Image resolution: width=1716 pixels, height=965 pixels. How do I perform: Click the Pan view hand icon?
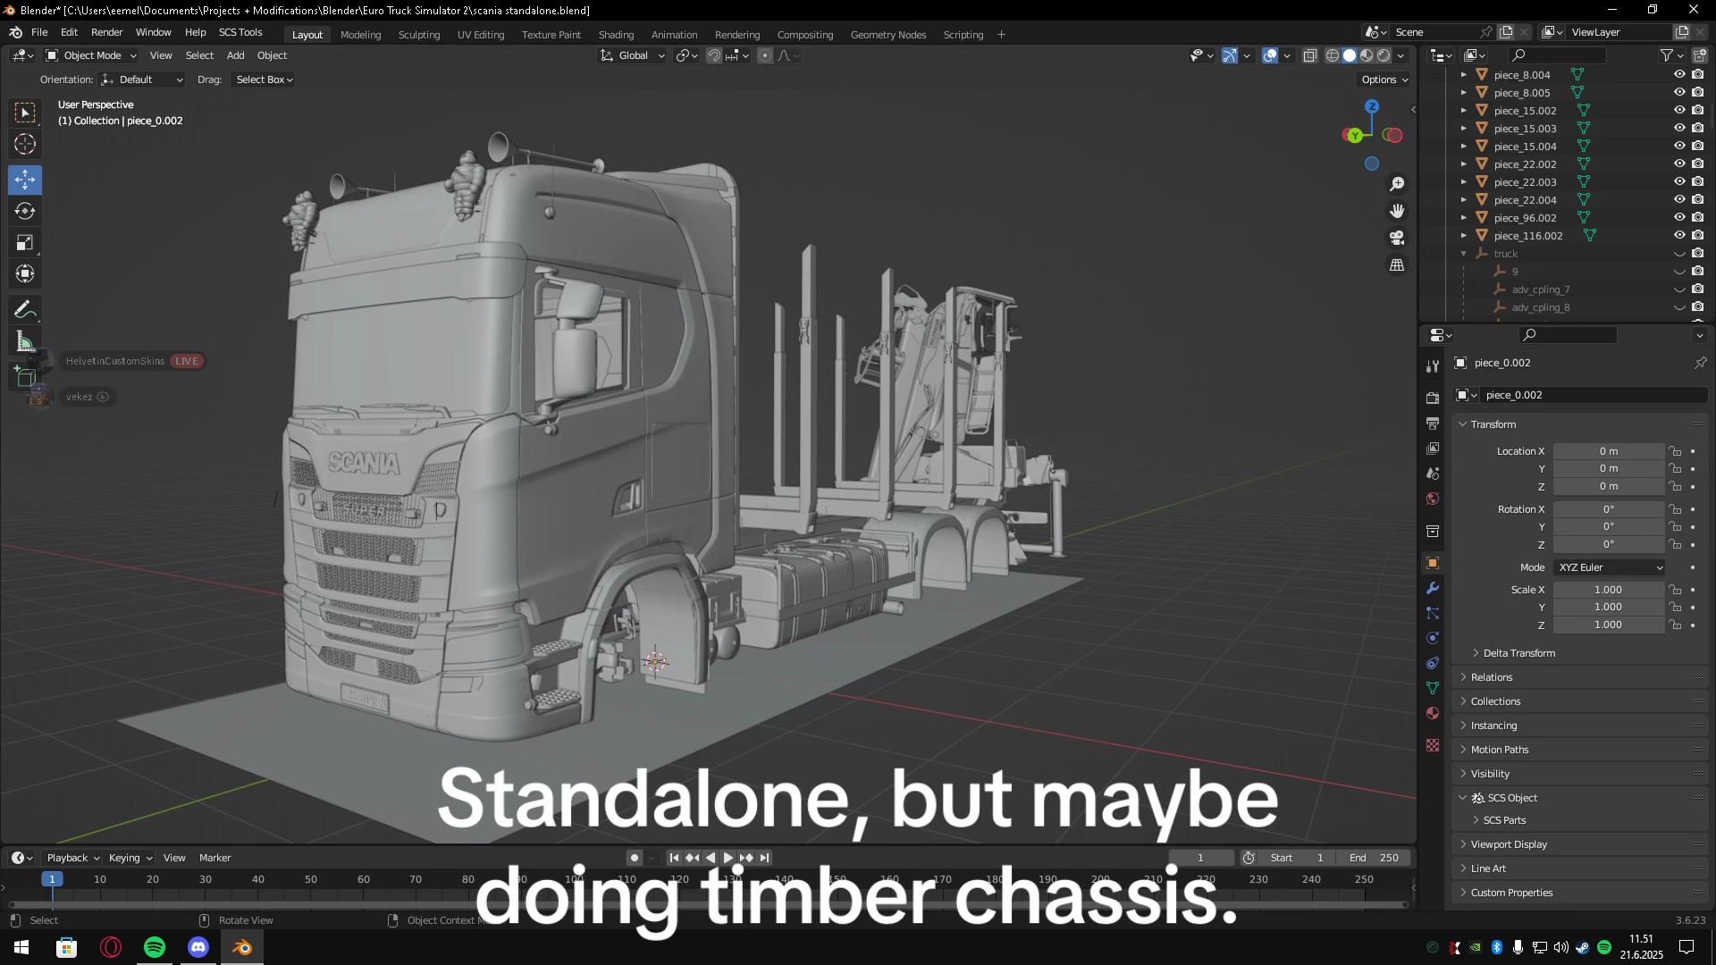pyautogui.click(x=1397, y=211)
